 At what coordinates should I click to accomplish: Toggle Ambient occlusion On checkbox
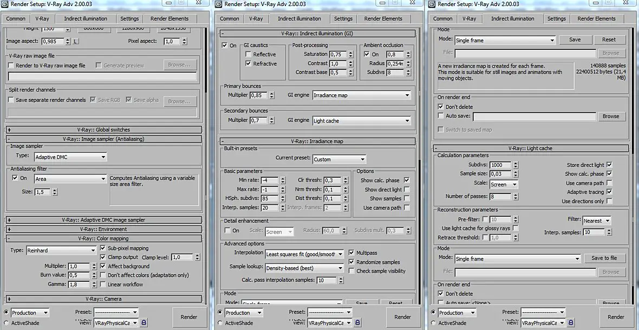click(367, 54)
